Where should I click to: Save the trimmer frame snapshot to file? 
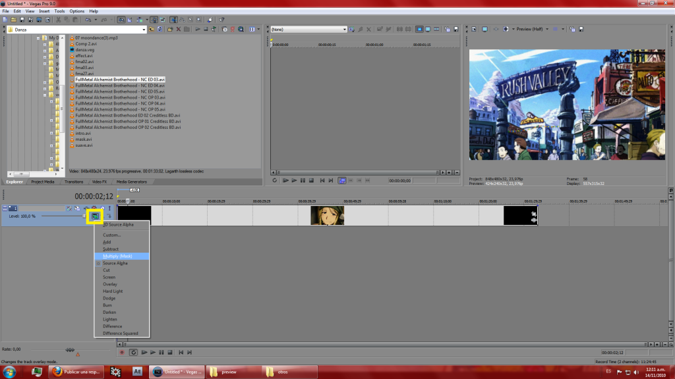coord(456,29)
